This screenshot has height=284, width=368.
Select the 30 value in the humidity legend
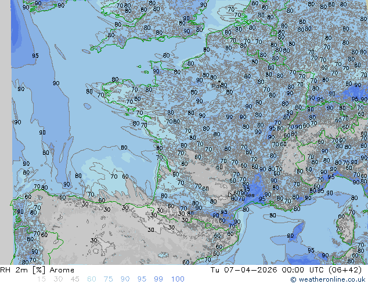tap(57, 279)
